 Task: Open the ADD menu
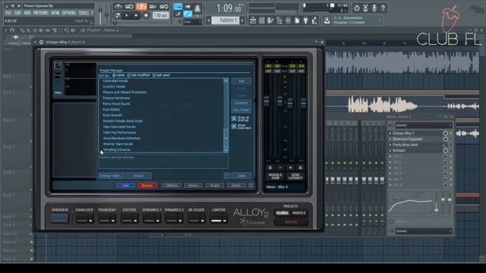point(27,13)
